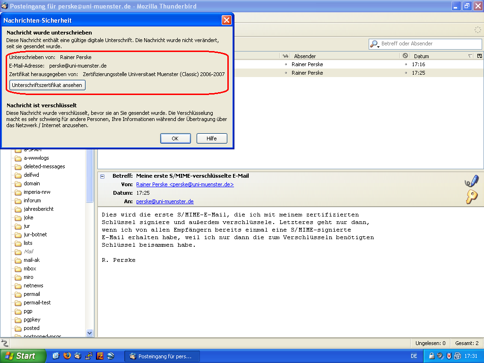
Task: Click the junk status column icon
Action: pos(405,56)
